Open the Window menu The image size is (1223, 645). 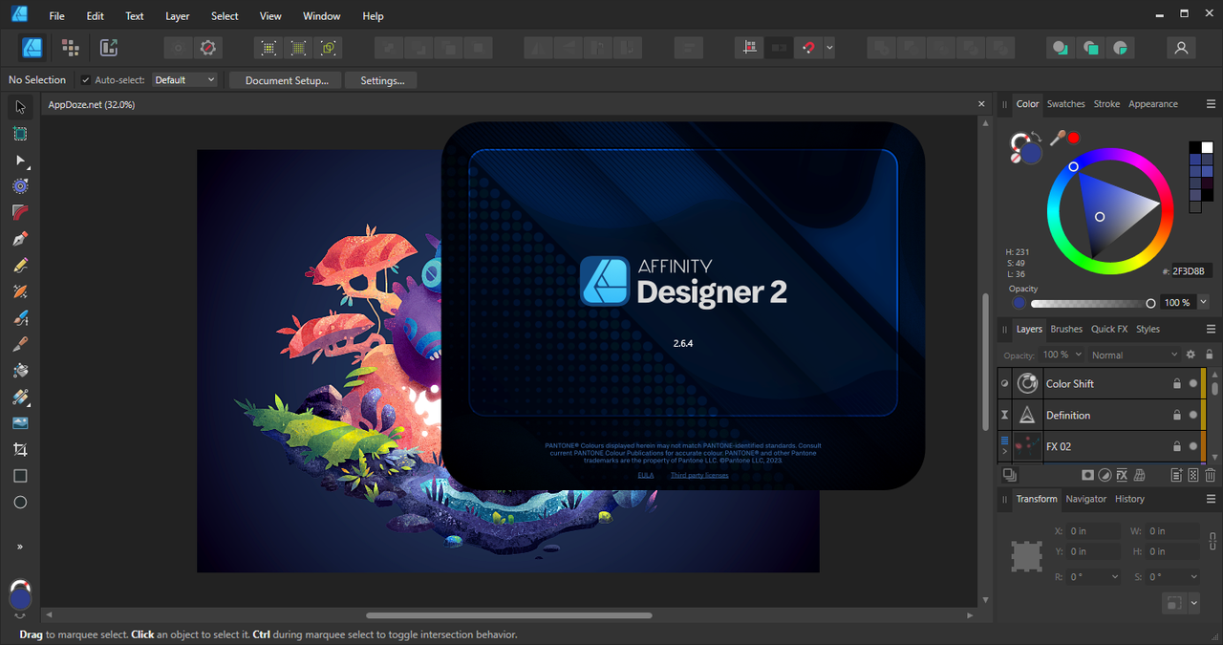pyautogui.click(x=321, y=16)
